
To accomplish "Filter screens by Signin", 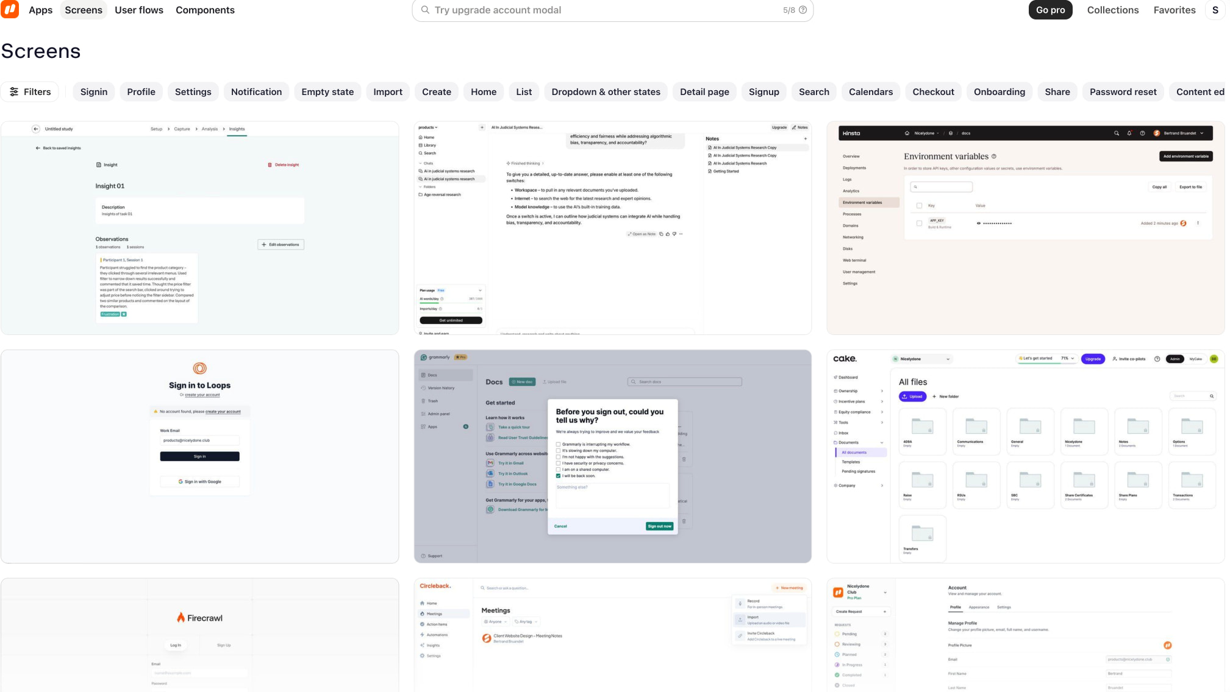I will point(94,91).
